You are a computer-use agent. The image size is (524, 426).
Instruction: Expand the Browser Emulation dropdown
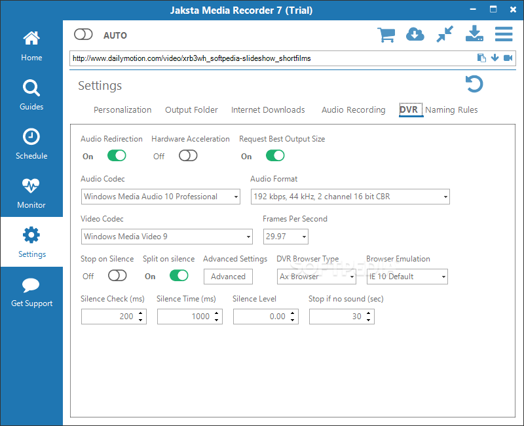407,277
